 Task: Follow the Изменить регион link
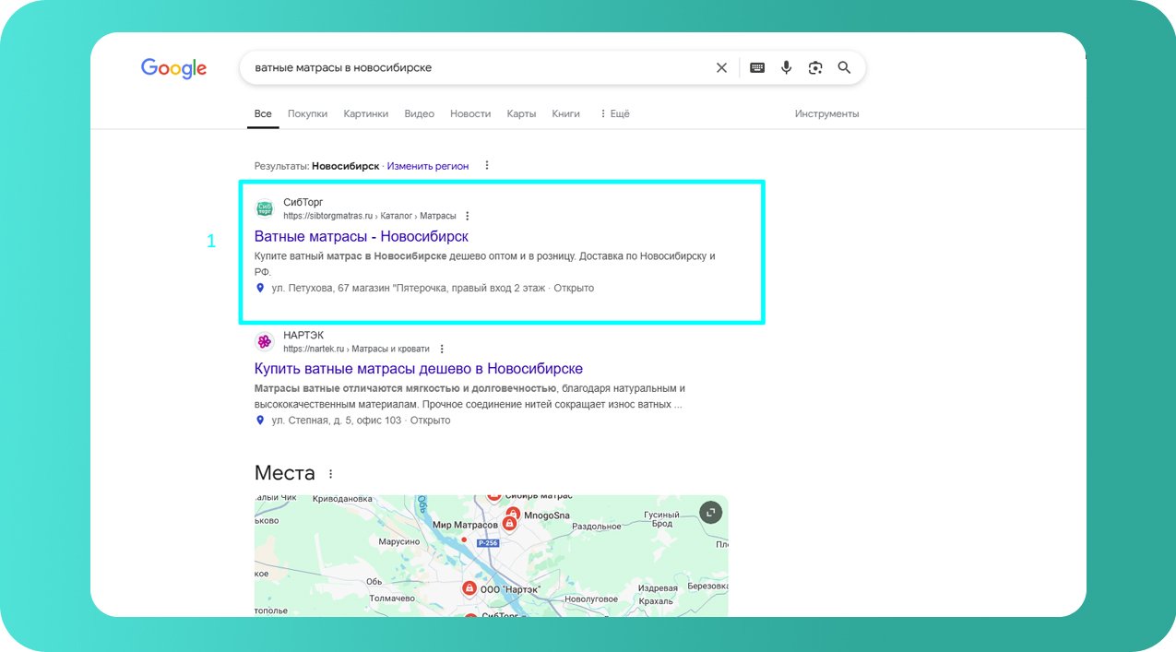coord(428,166)
